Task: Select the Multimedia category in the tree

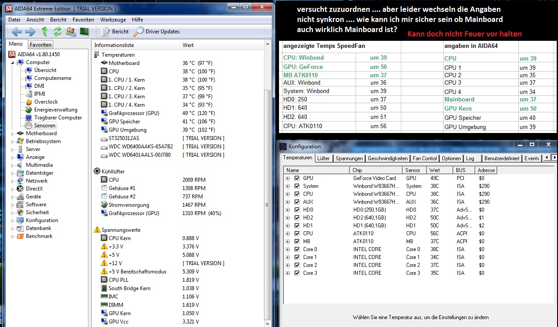Action: click(39, 165)
